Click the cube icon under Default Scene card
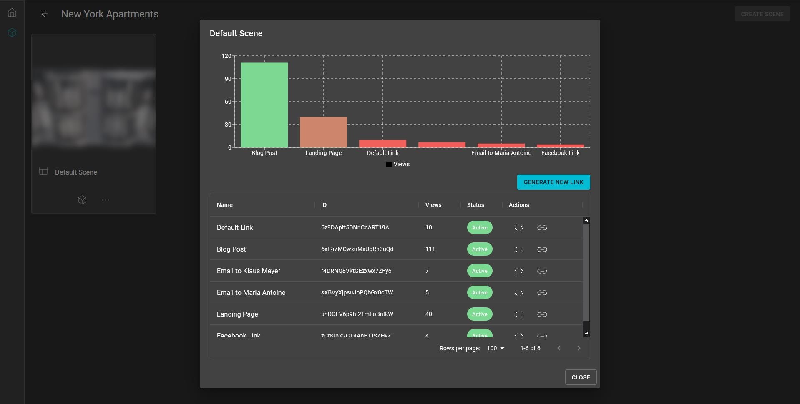The width and height of the screenshot is (800, 404). (x=82, y=200)
